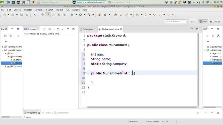This screenshot has width=223, height=125.
Task: Collapse the src folder node
Action: click(x=6, y=53)
